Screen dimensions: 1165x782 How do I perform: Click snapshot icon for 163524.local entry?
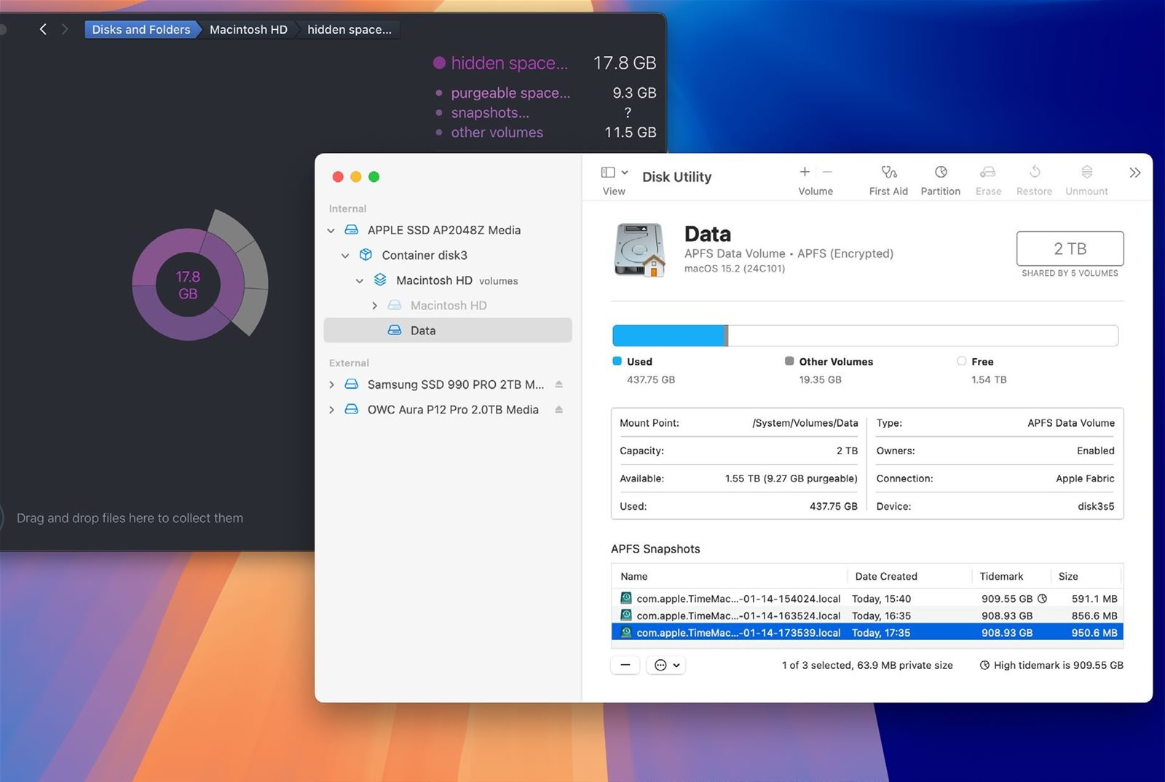point(625,615)
